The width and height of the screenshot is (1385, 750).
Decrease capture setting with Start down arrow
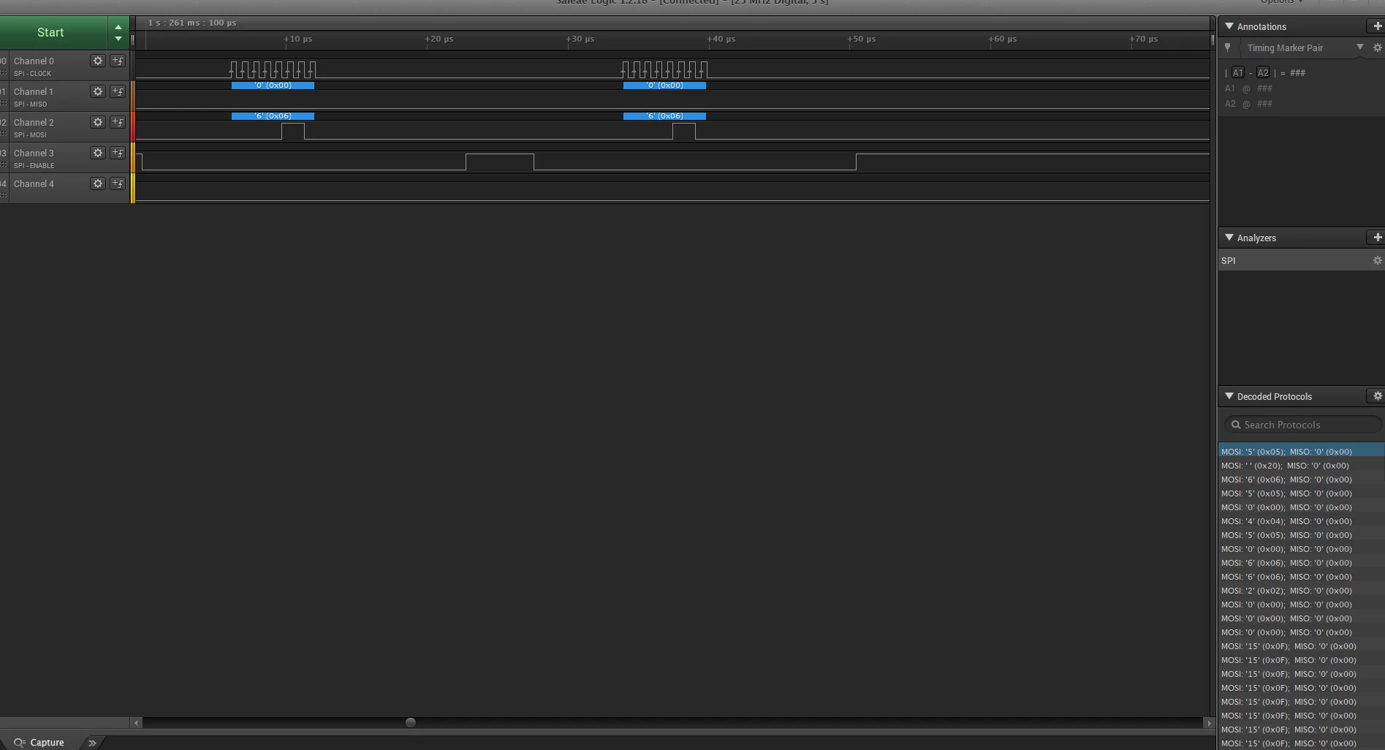118,39
